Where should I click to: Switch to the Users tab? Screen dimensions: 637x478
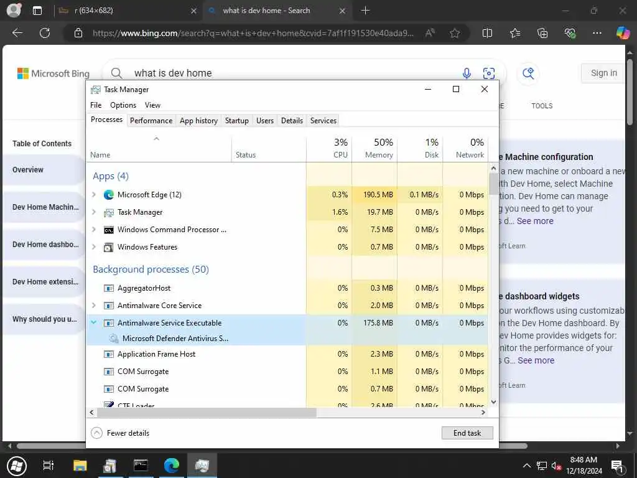coord(265,121)
